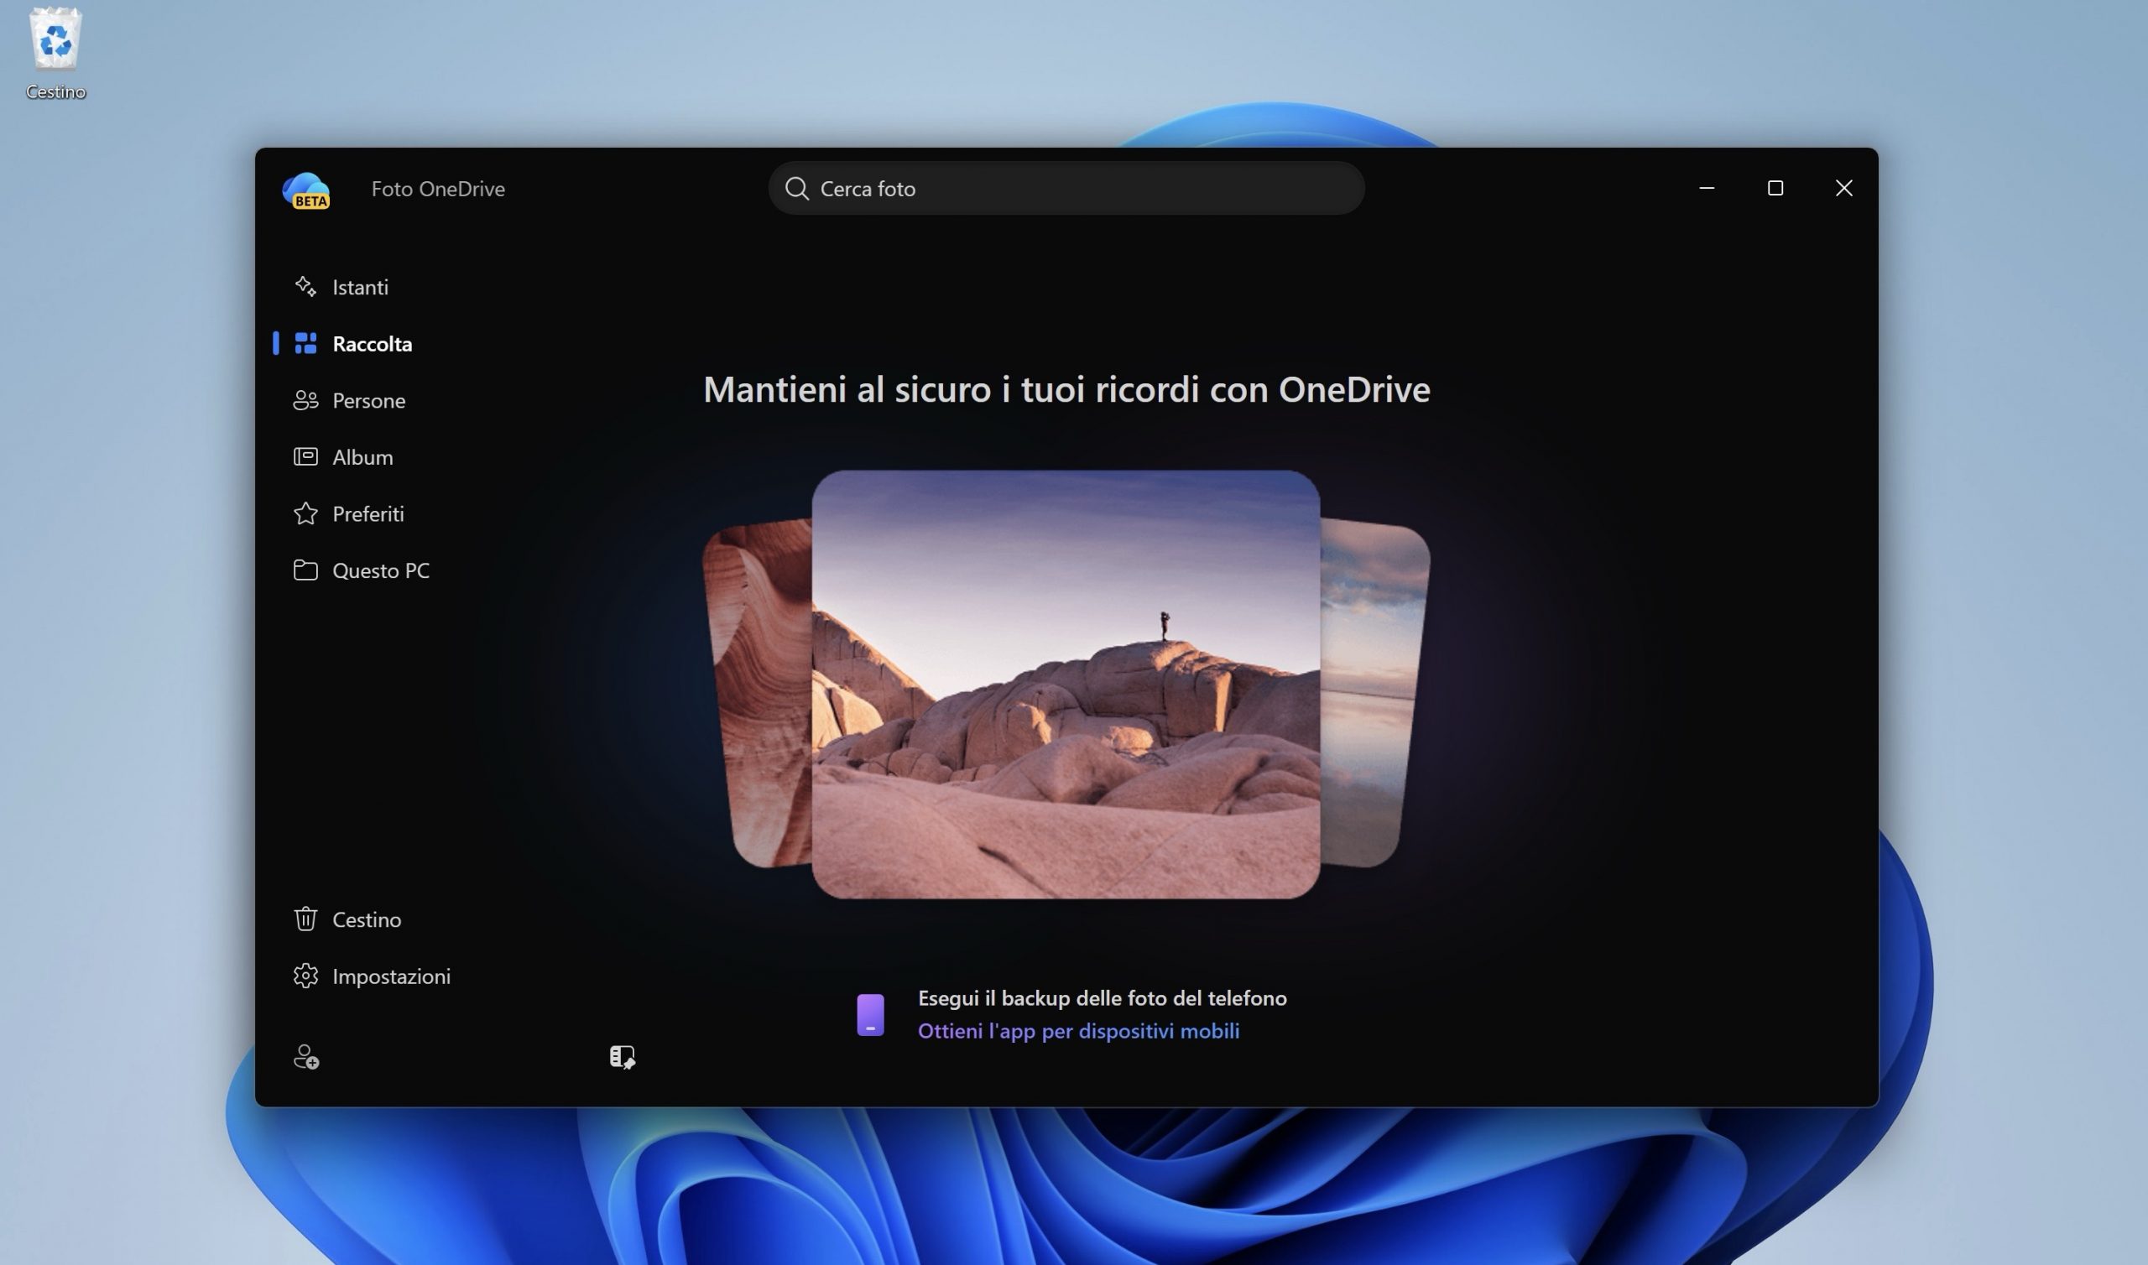Screen dimensions: 2148x1265
Task: Click the Album icon
Action: coord(305,457)
